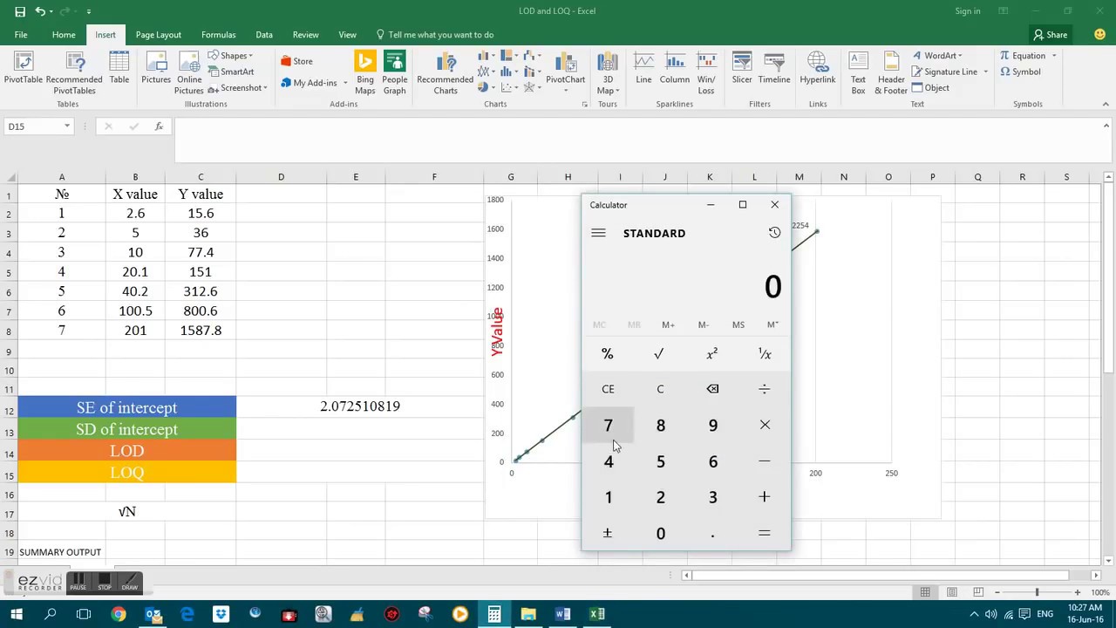Insert a Line sparkline

tap(643, 69)
